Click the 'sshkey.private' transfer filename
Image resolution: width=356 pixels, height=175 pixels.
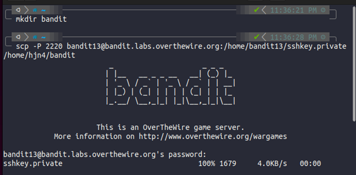(x=33, y=164)
